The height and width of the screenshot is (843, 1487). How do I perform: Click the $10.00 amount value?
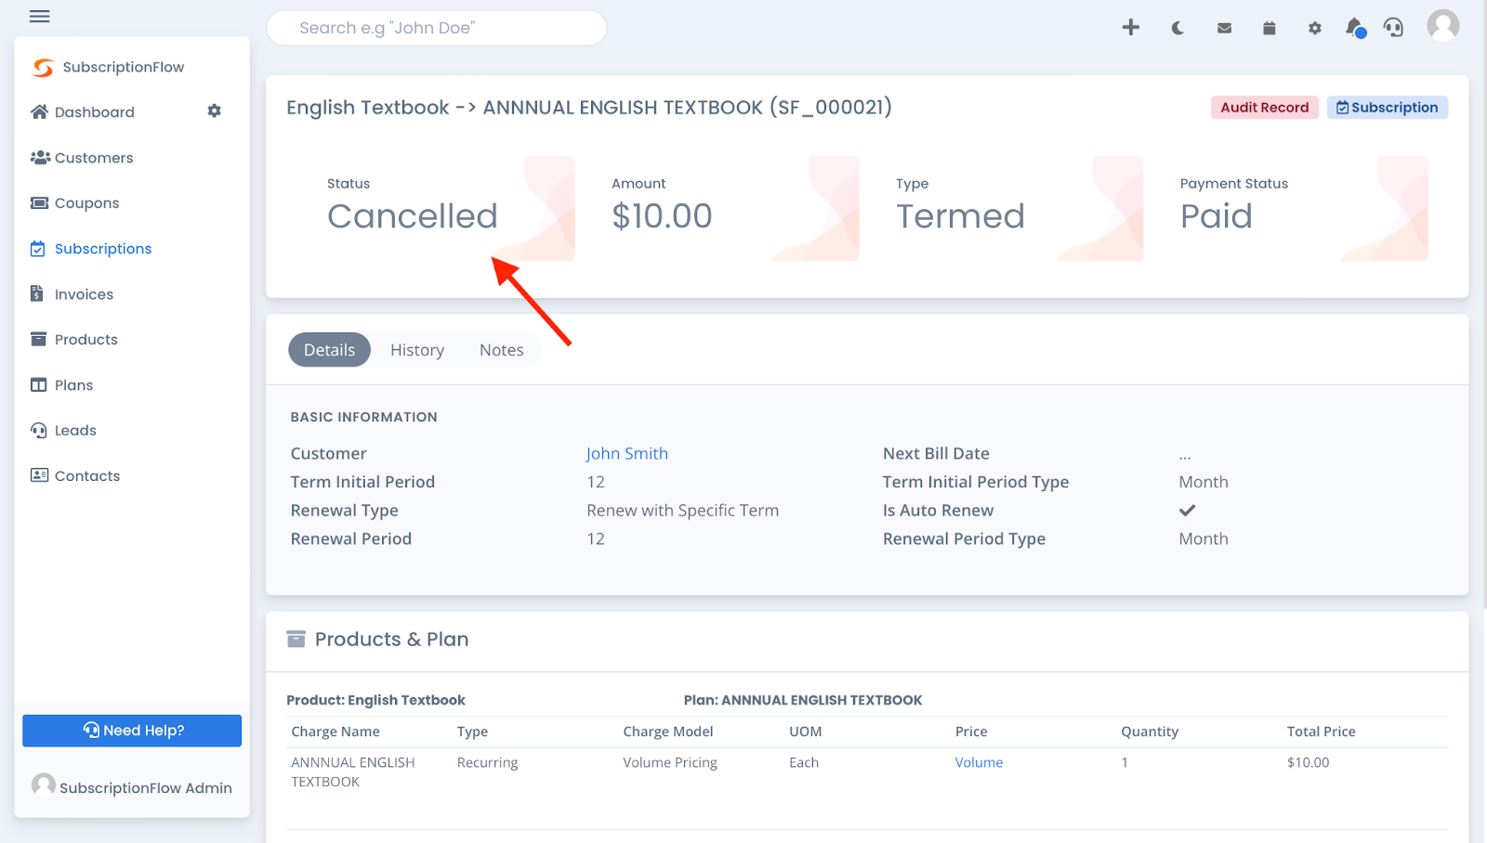662,216
